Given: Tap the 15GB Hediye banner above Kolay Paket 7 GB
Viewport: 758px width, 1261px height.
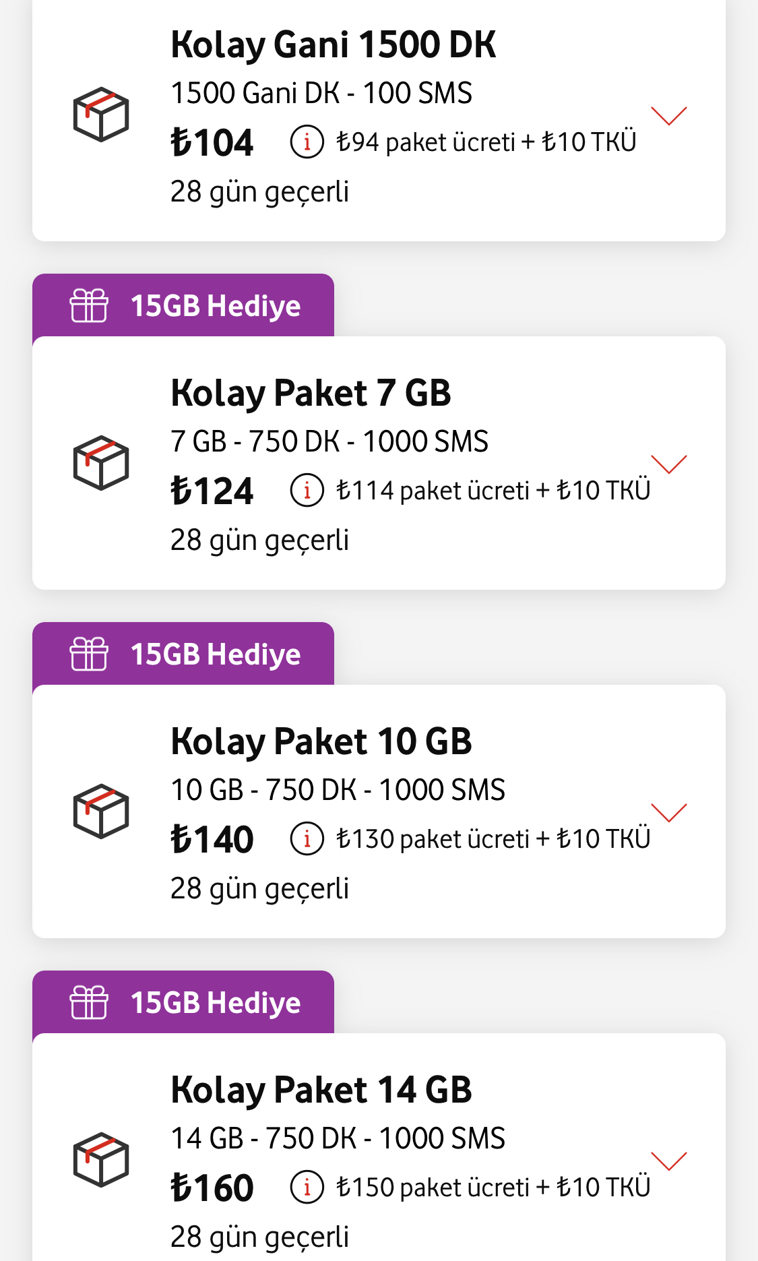Looking at the screenshot, I should click(x=183, y=305).
